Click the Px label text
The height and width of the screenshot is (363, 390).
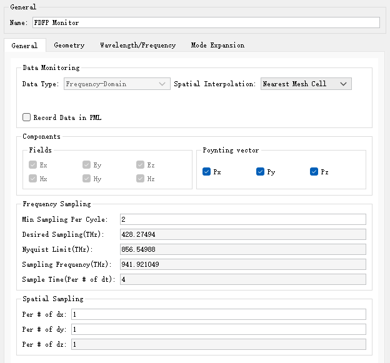[217, 172]
